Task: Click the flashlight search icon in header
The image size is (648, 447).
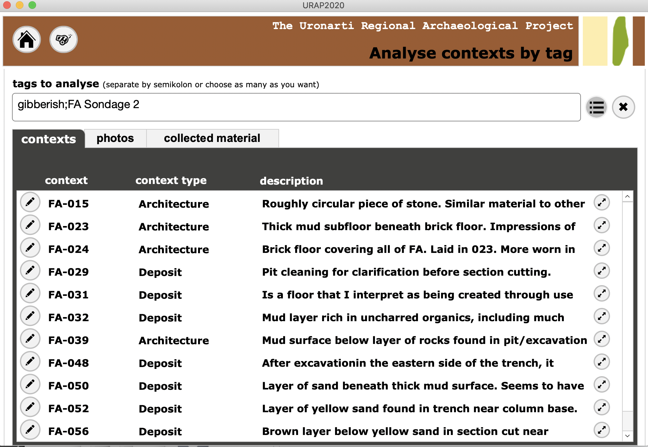Action: [x=63, y=40]
